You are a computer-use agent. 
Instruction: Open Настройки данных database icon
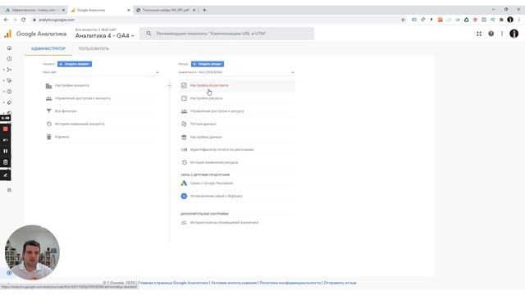tap(184, 137)
